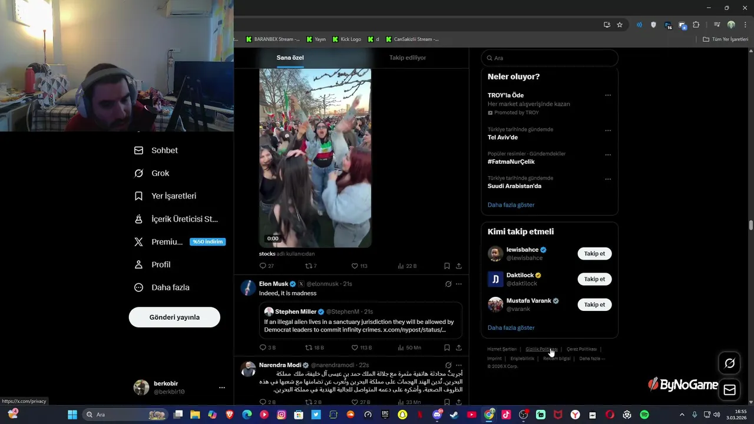Open Steam from the taskbar
754x424 pixels.
click(454, 415)
